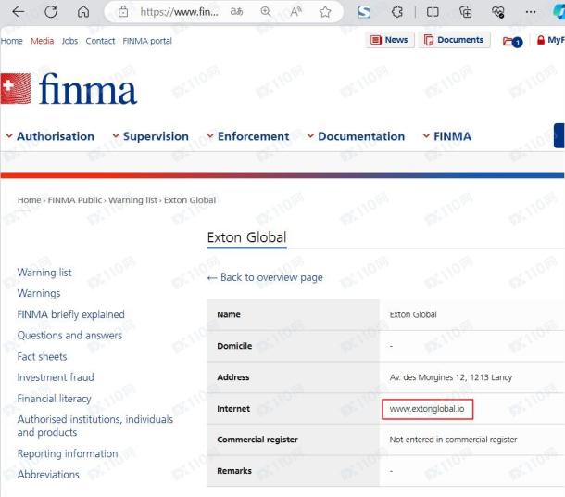Click 'Not entered in commercial register' text
Image resolution: width=565 pixels, height=497 pixels.
(453, 440)
